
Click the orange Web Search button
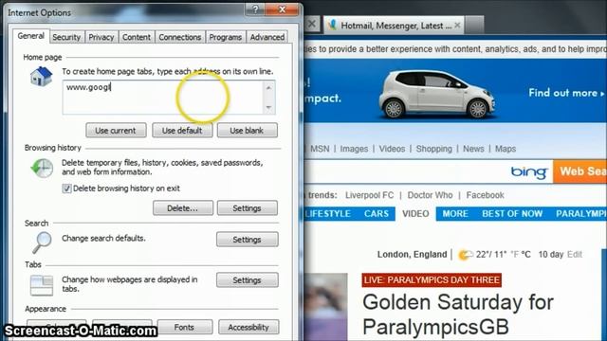(x=579, y=171)
